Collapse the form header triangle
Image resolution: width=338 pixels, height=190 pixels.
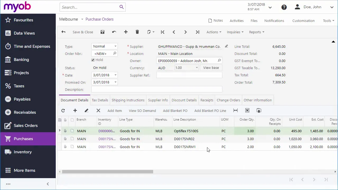pos(333,42)
